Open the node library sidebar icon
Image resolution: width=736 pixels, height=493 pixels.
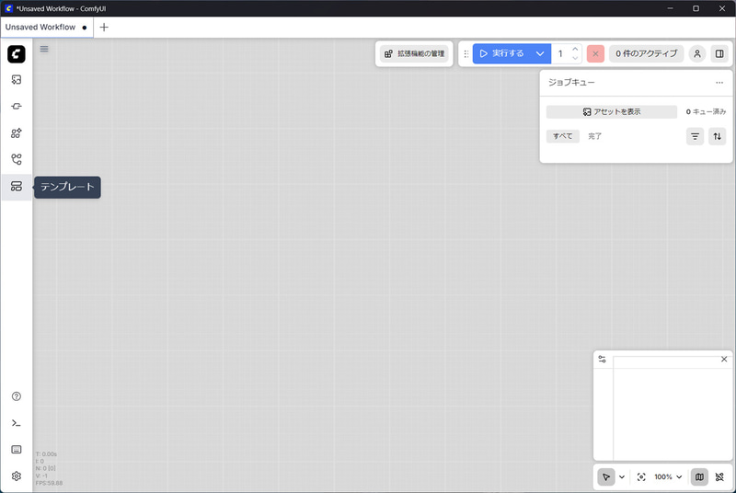pyautogui.click(x=17, y=106)
